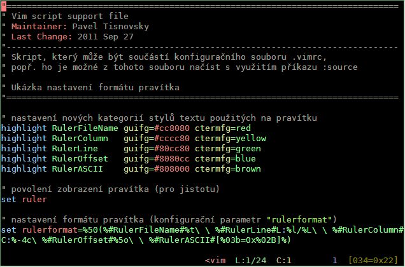
Task: Click the #80cc80 color for RulerLine
Action: tap(172, 149)
